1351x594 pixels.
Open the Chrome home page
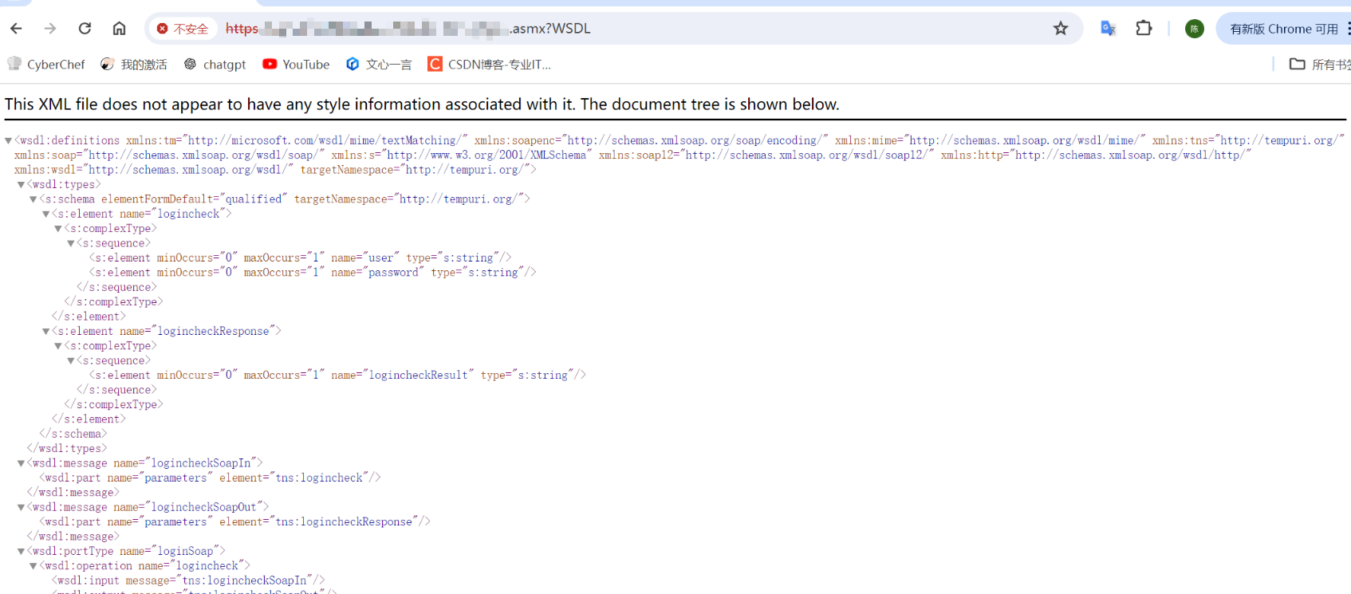(x=119, y=29)
